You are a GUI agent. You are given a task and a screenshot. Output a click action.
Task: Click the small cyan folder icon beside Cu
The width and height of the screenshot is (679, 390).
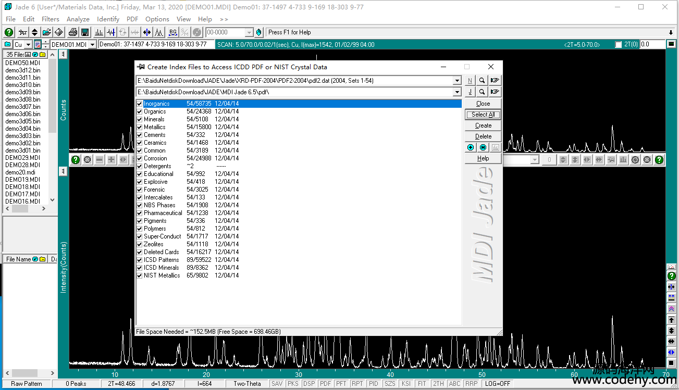pyautogui.click(x=7, y=45)
